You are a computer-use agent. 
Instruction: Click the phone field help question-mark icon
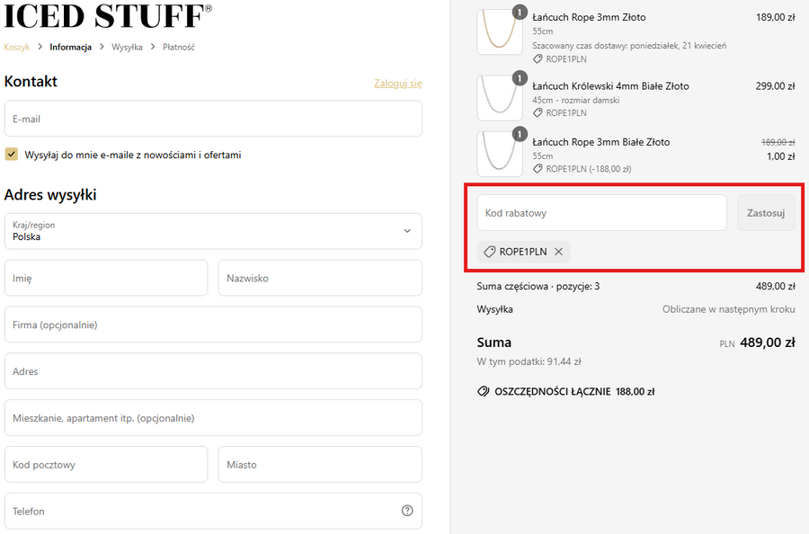click(x=407, y=511)
